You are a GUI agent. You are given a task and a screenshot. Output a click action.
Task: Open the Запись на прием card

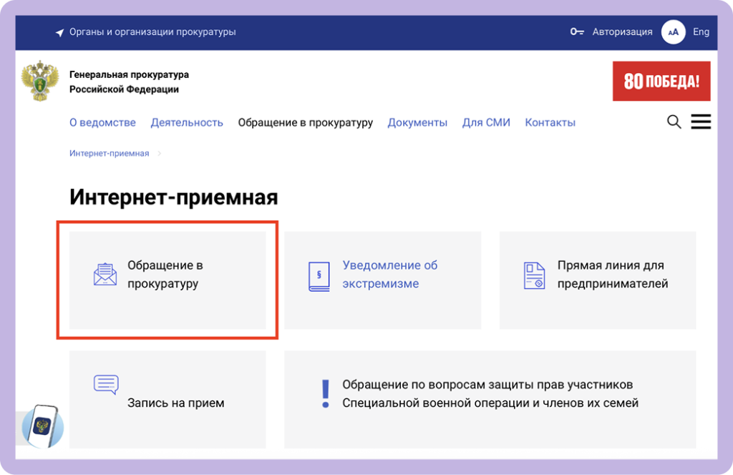168,399
